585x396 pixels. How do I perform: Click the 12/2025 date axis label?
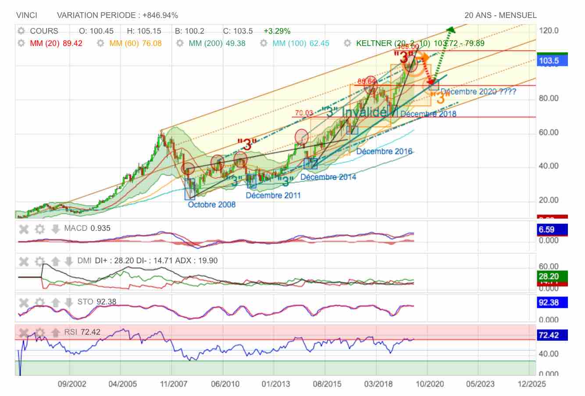pos(531,384)
